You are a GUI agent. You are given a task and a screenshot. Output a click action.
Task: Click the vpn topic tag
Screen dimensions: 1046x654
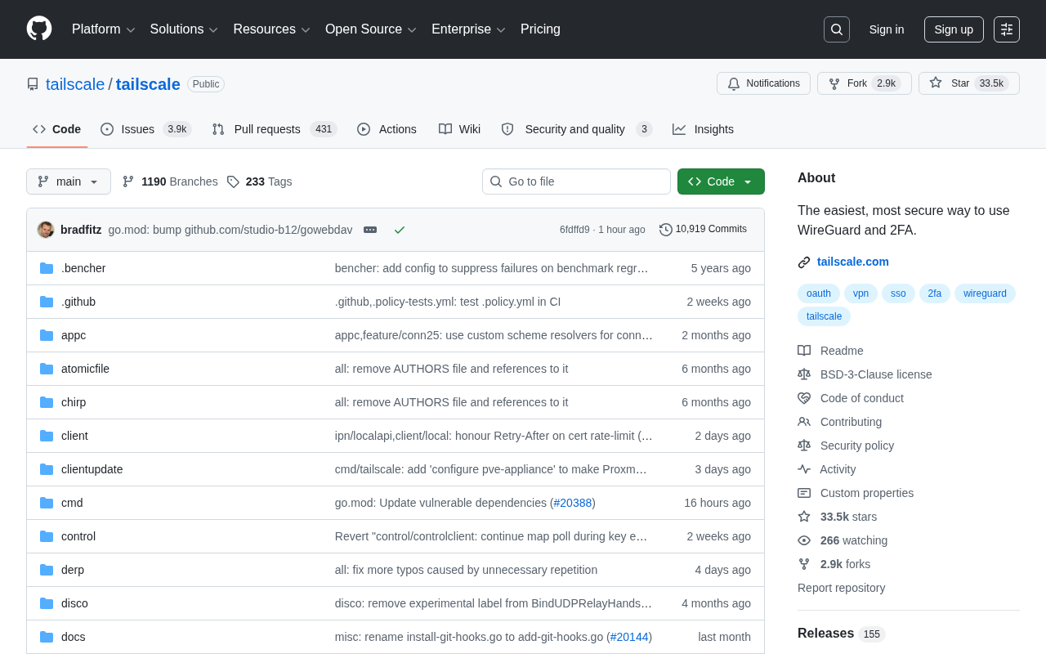point(860,293)
